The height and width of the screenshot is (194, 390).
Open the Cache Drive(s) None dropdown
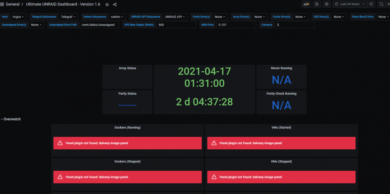click(x=301, y=17)
